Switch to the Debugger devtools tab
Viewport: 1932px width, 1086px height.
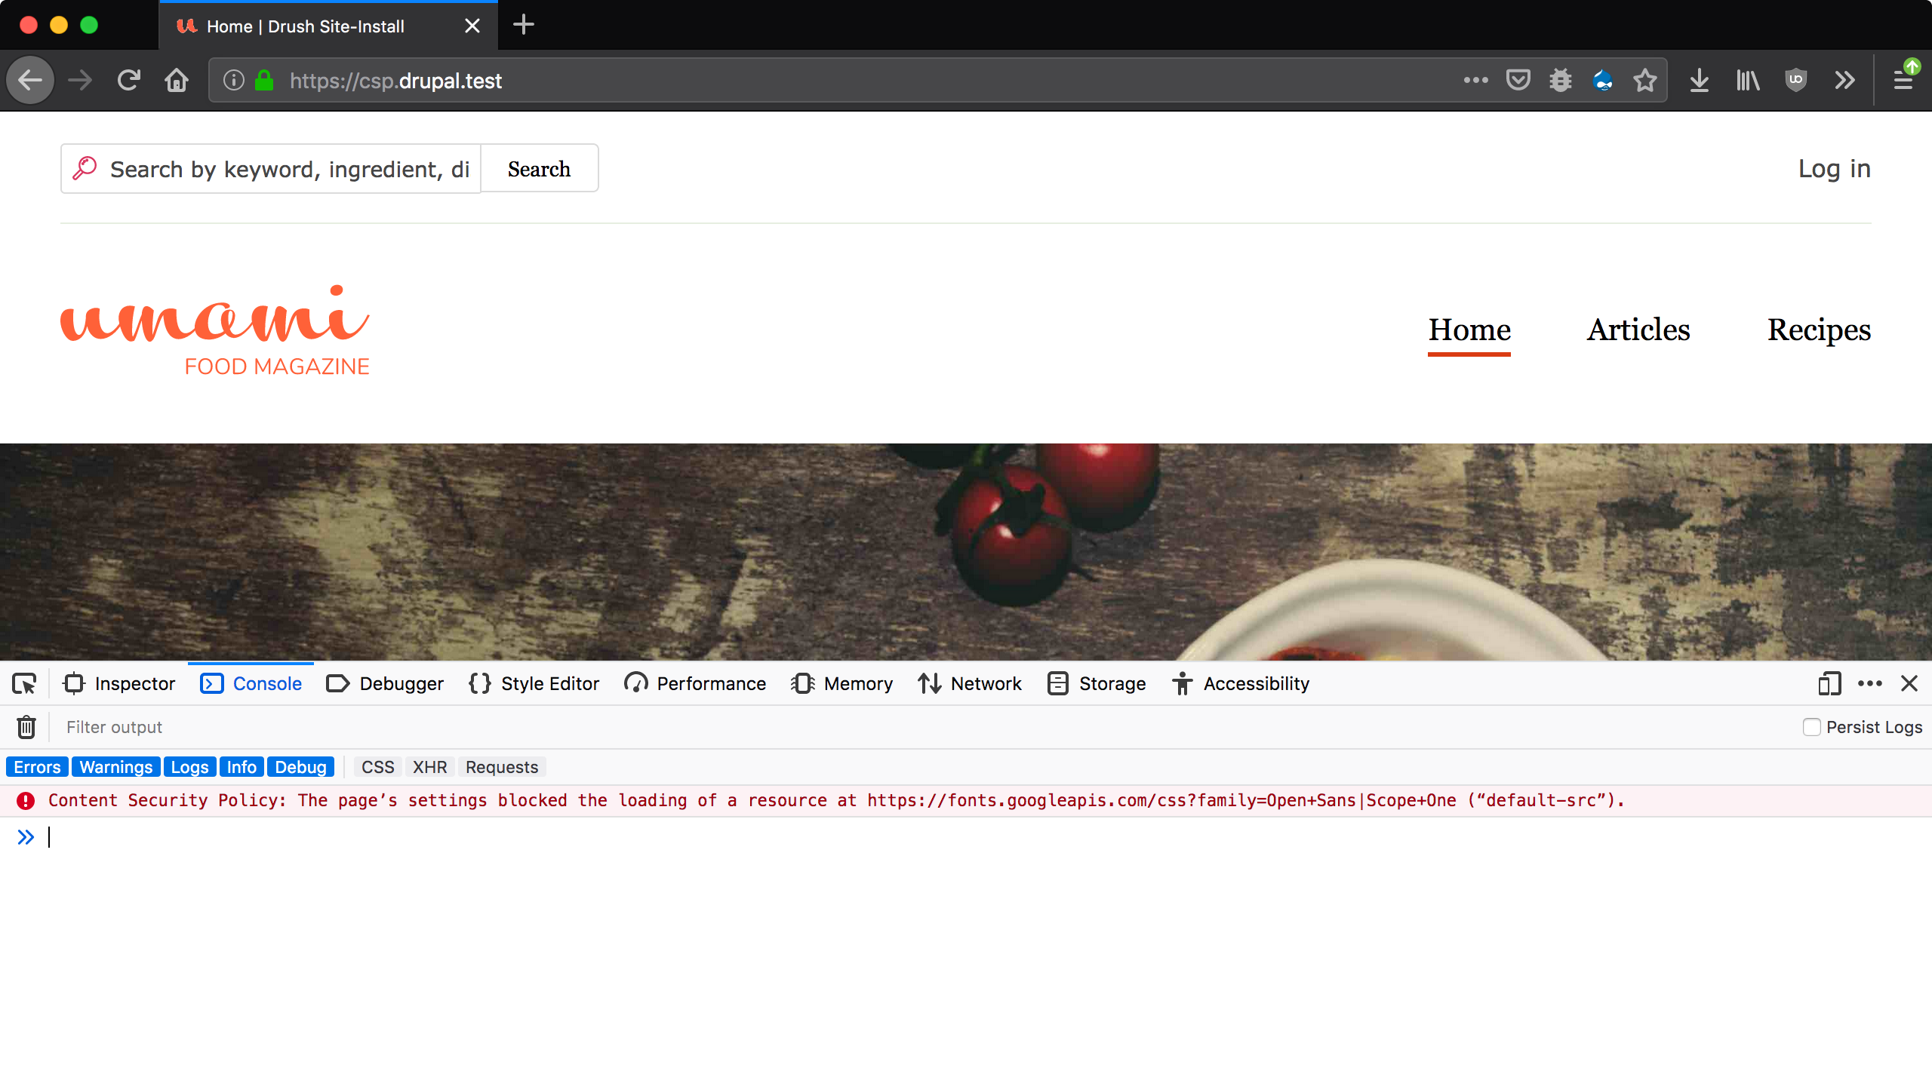pos(385,683)
